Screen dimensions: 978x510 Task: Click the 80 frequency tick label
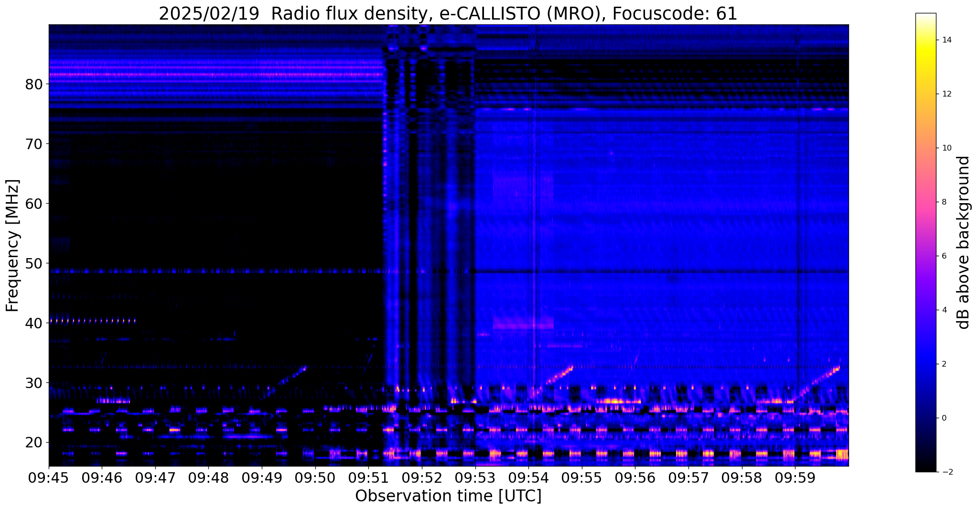tap(34, 84)
